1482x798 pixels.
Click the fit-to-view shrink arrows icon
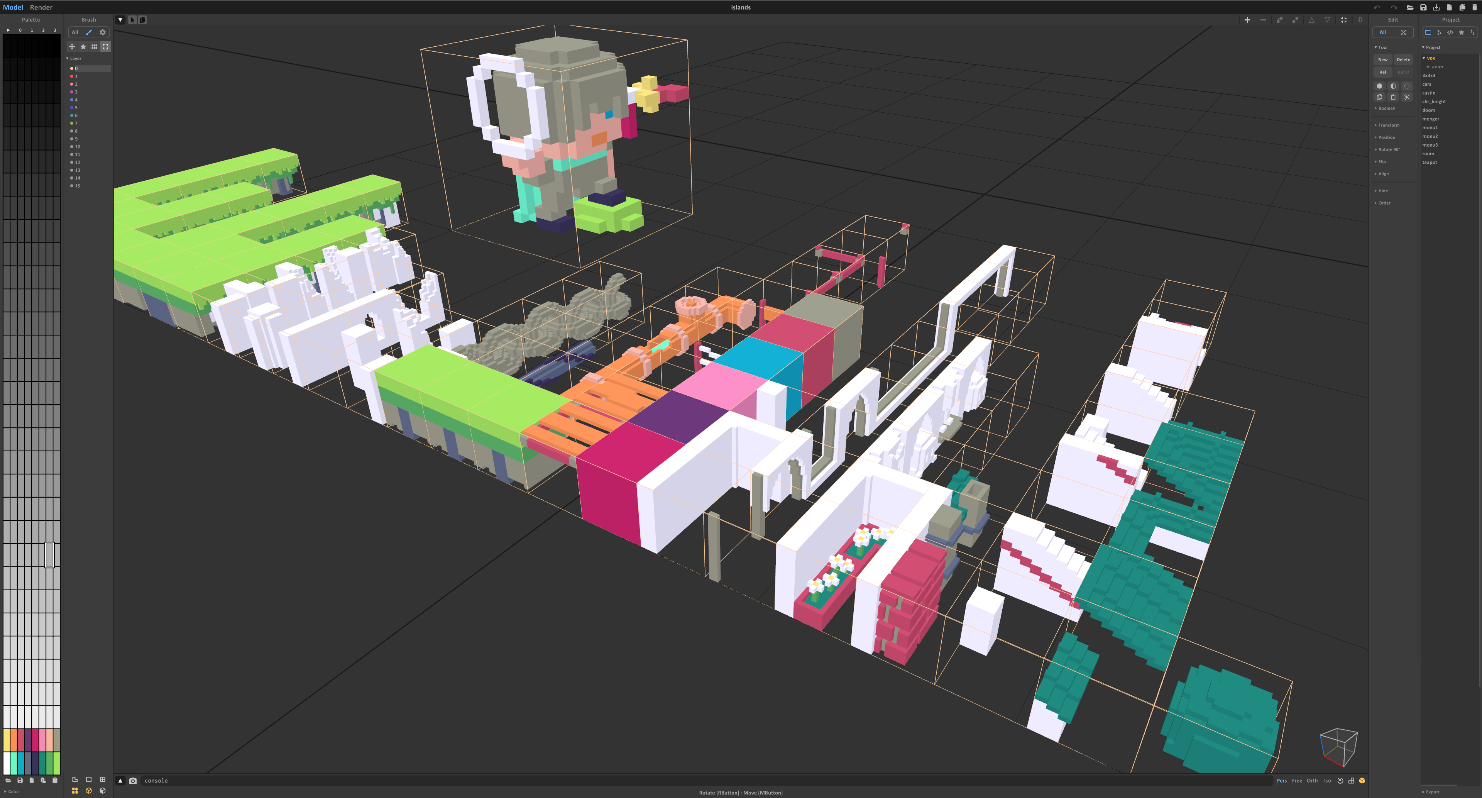[1344, 20]
